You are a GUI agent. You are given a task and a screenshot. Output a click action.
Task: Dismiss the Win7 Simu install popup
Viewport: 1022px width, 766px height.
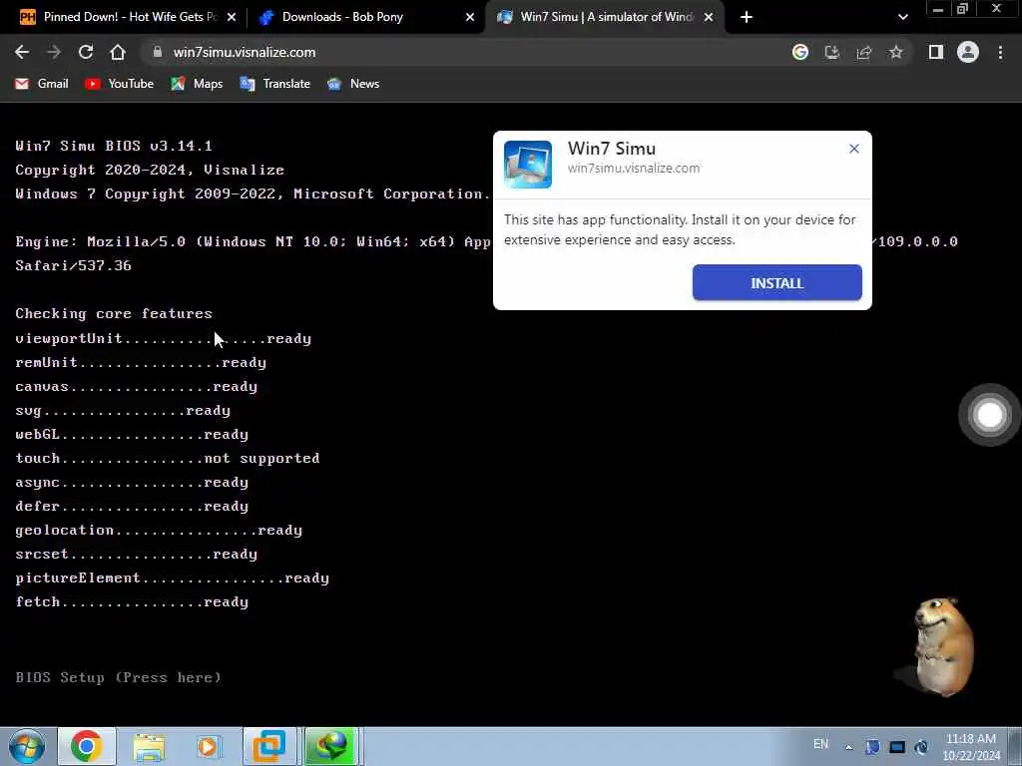[854, 149]
